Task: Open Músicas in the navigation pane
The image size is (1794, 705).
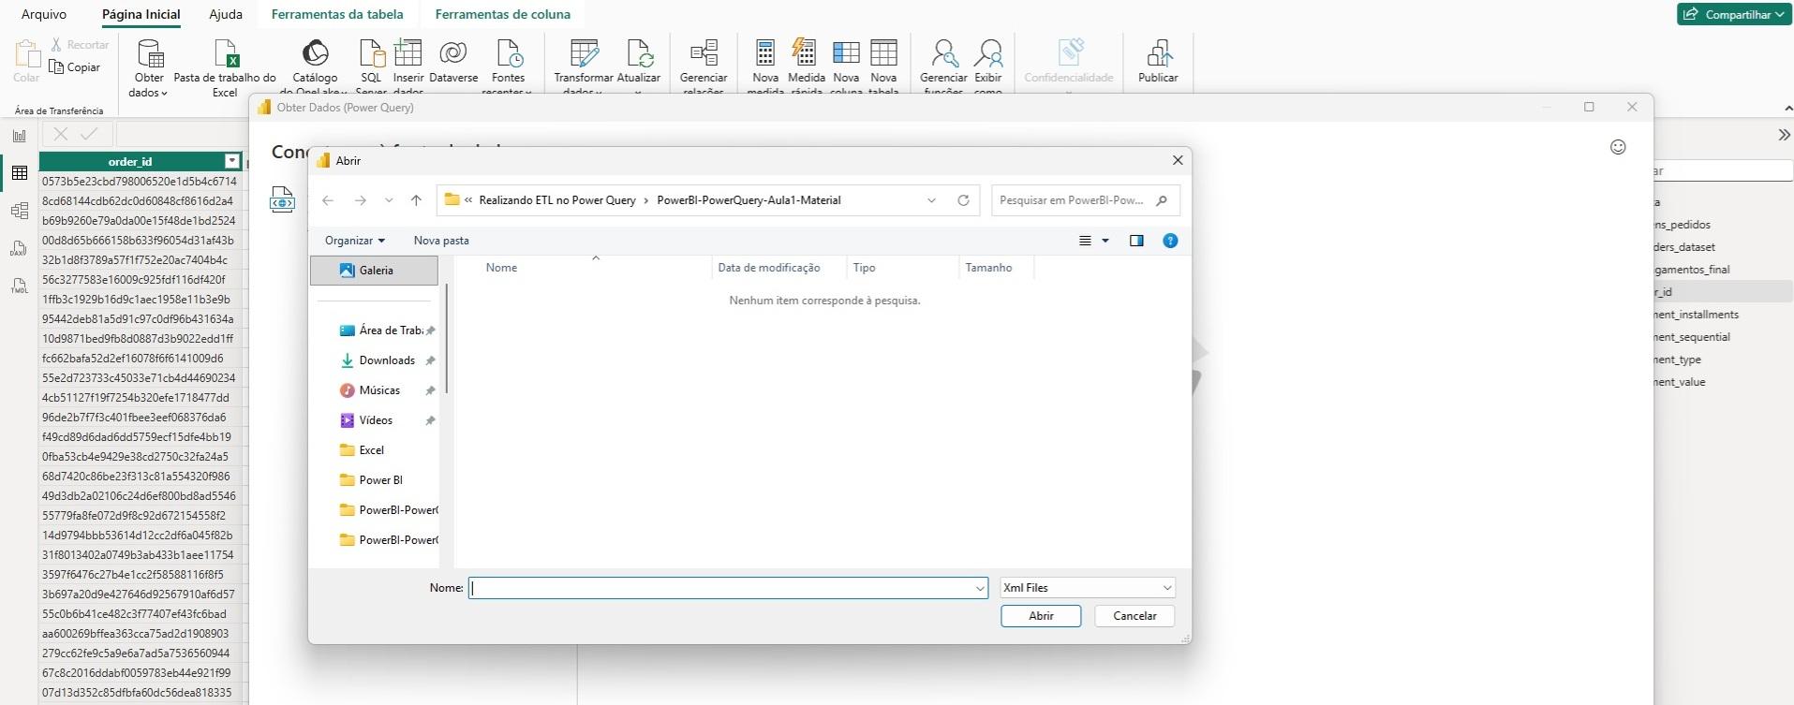Action: [378, 390]
